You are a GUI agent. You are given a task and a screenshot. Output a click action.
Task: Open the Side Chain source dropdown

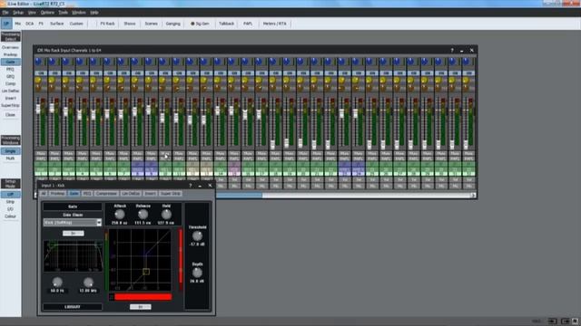click(x=99, y=223)
